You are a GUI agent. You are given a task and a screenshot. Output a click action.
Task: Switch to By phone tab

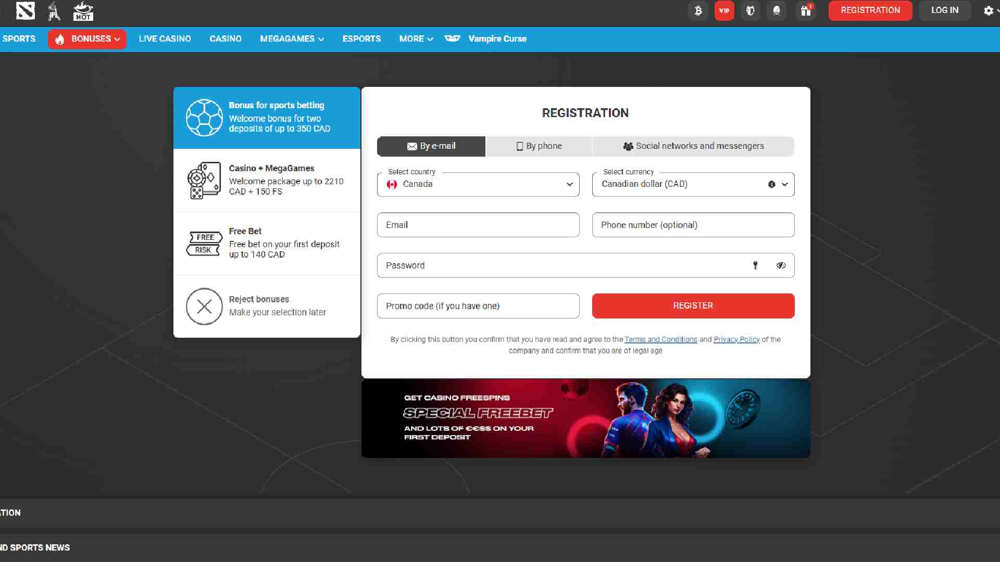pyautogui.click(x=539, y=146)
